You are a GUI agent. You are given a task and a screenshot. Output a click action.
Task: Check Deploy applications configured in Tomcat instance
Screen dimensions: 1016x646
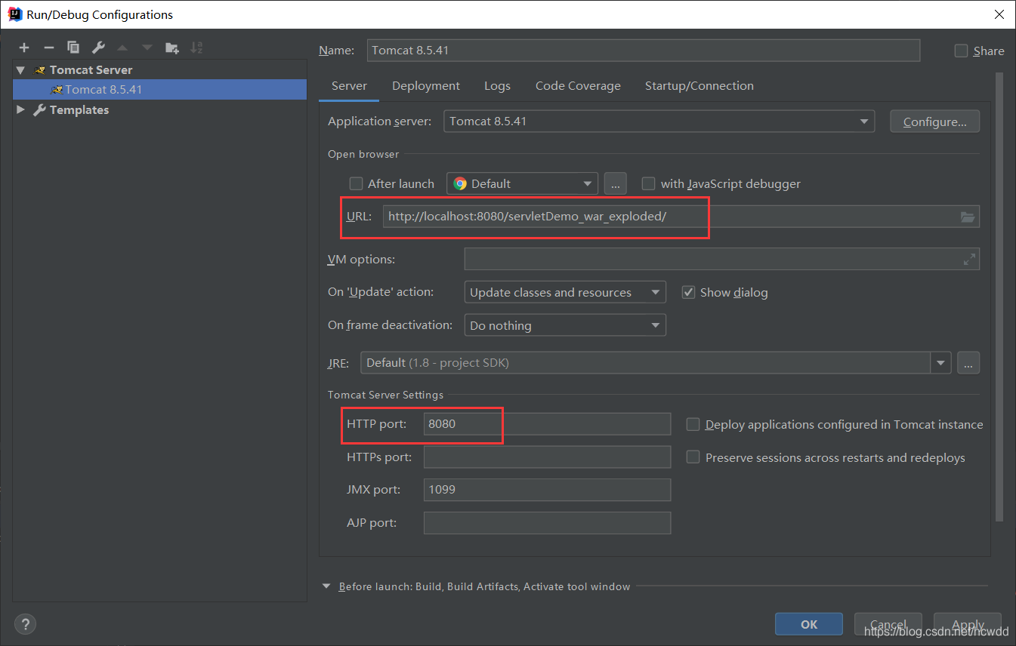[693, 425]
